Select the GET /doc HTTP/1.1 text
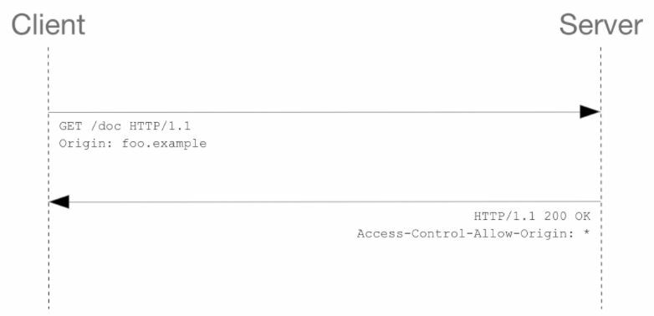Image resolution: width=654 pixels, height=316 pixels. point(125,125)
